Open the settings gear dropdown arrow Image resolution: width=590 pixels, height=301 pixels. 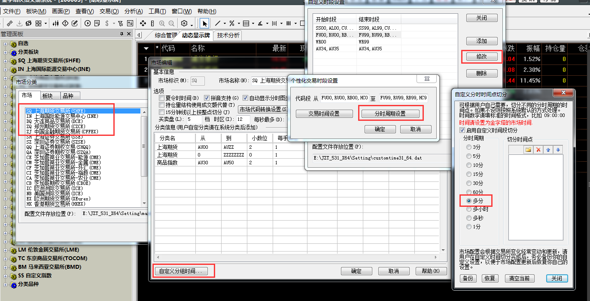pyautogui.click(x=192, y=25)
